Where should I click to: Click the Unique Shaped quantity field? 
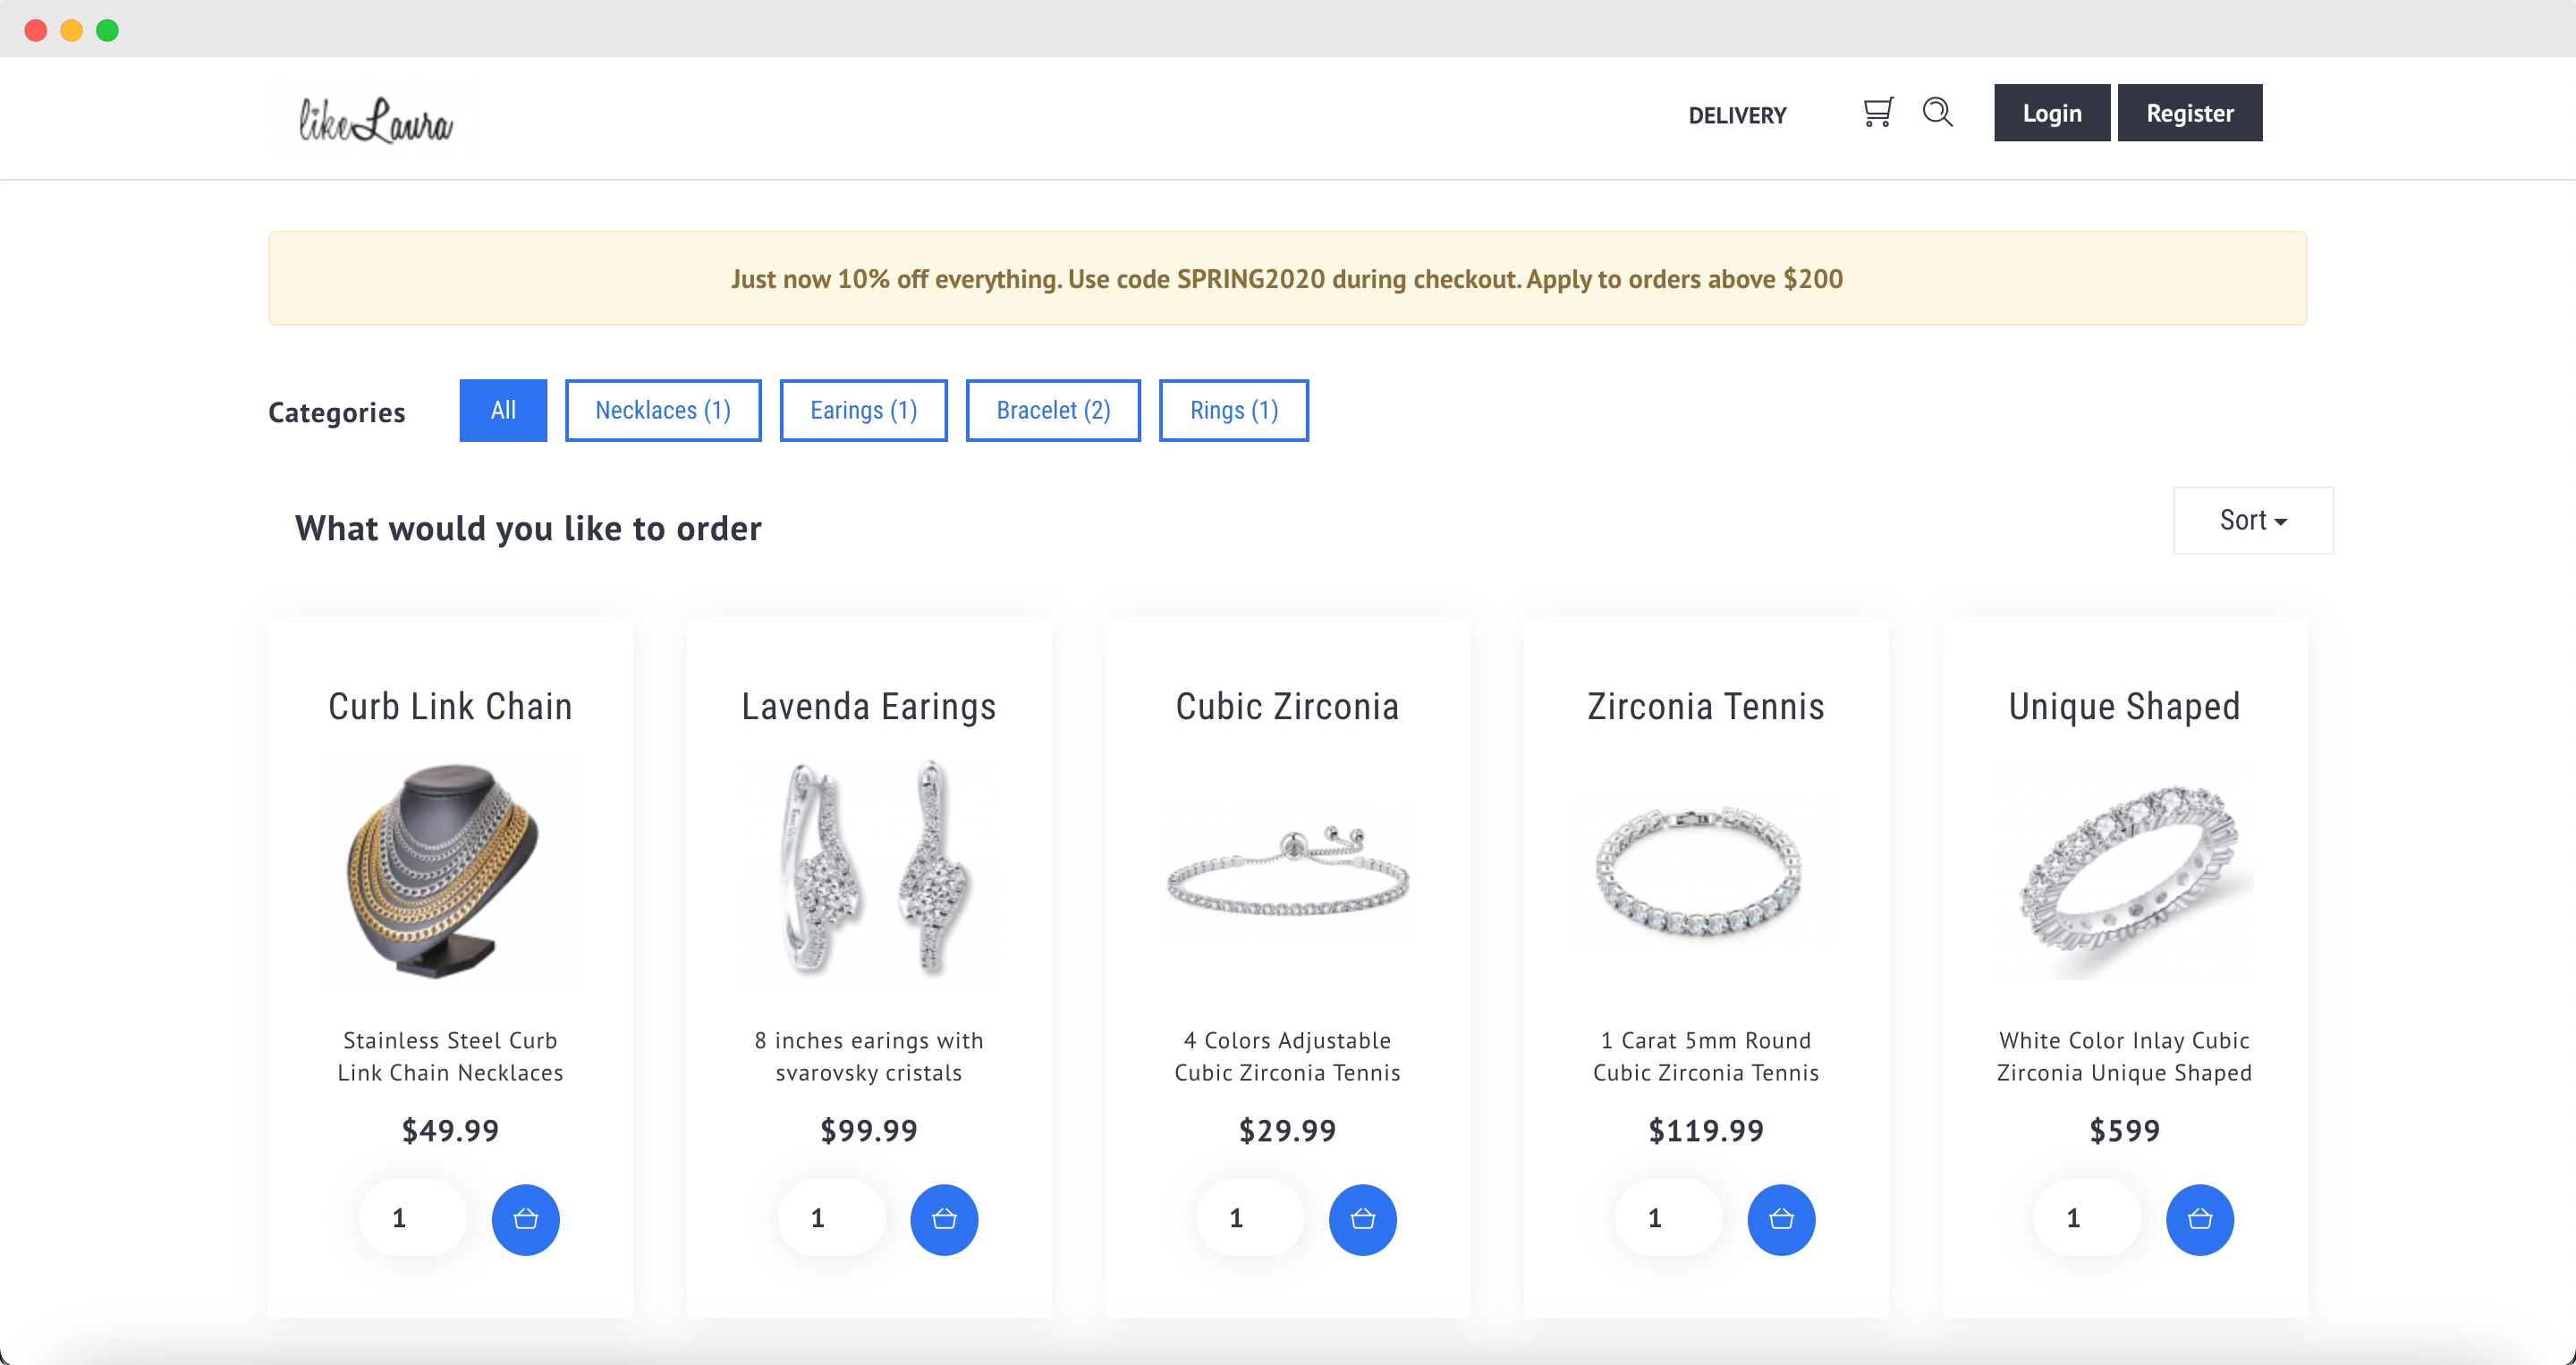[2086, 1218]
